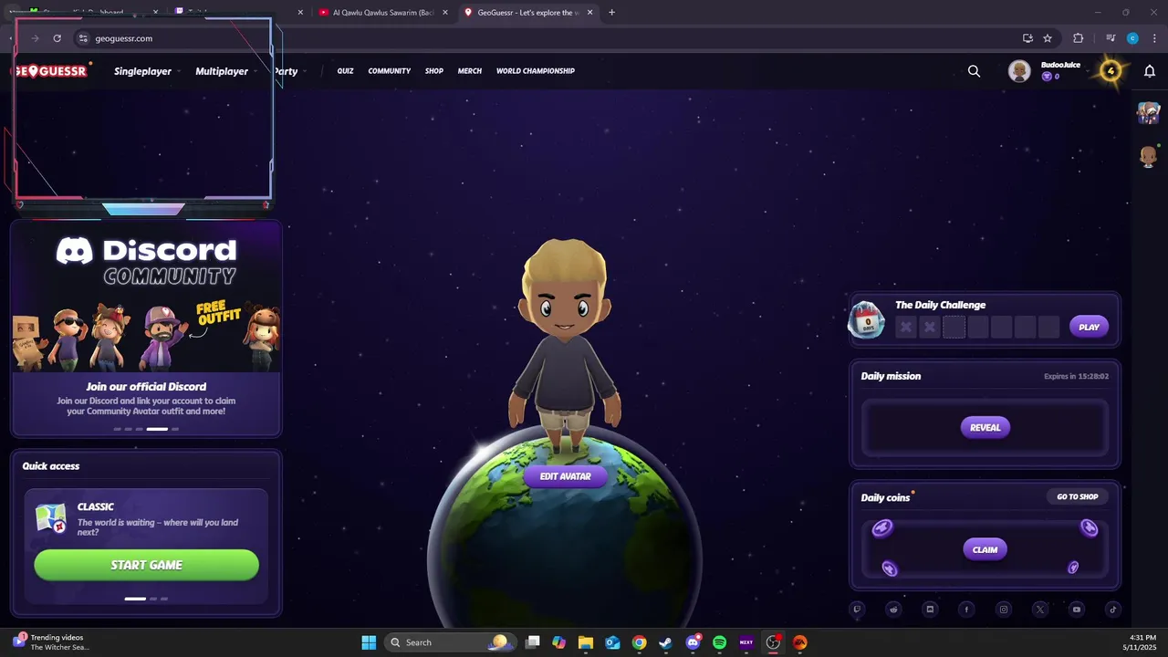Click the Trending videos news widget

tap(50, 642)
